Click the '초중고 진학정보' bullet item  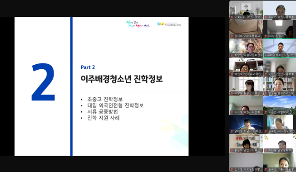click(x=105, y=99)
